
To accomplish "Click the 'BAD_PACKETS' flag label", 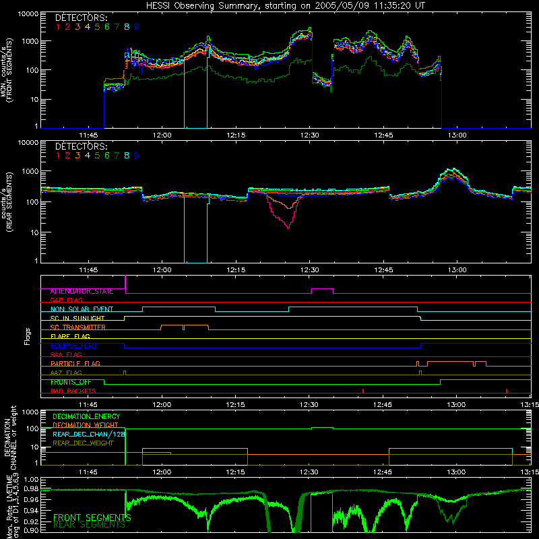I will point(73,391).
